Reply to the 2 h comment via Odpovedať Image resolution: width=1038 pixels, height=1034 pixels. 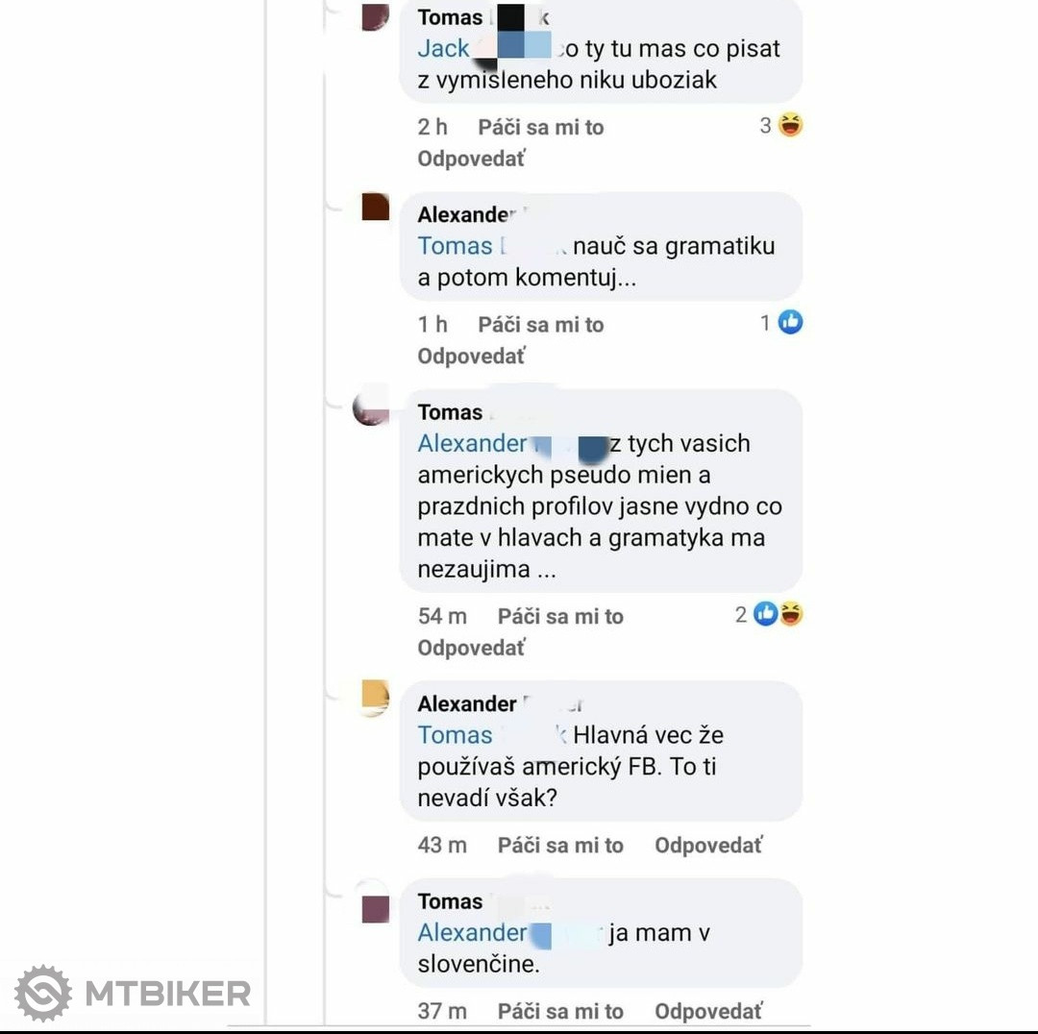471,159
